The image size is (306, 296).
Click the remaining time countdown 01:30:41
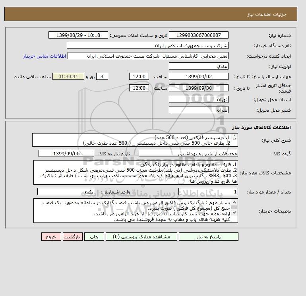68,77
